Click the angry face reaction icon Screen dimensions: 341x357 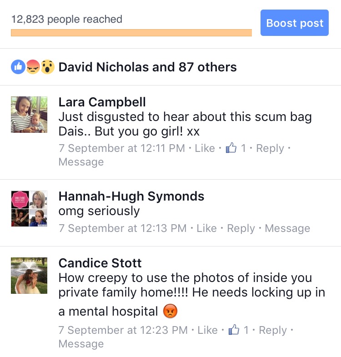[33, 67]
